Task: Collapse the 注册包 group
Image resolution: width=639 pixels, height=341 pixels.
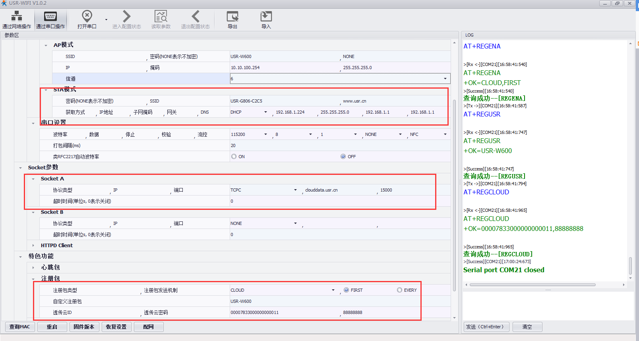Action: tap(33, 279)
